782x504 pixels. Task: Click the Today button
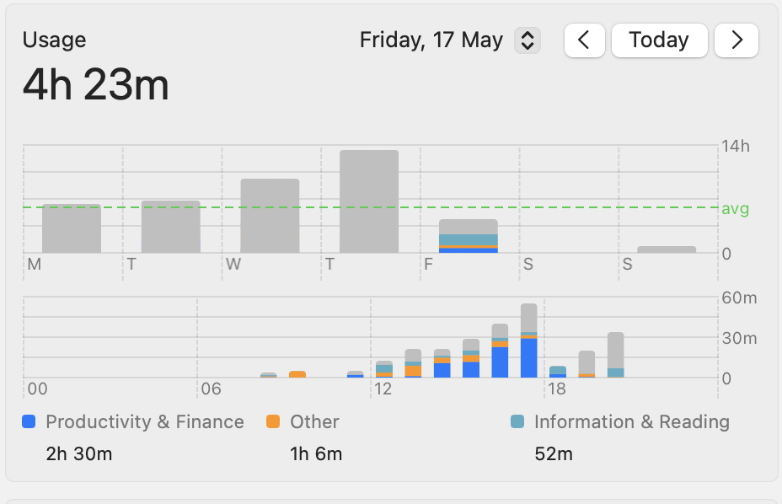pos(659,40)
